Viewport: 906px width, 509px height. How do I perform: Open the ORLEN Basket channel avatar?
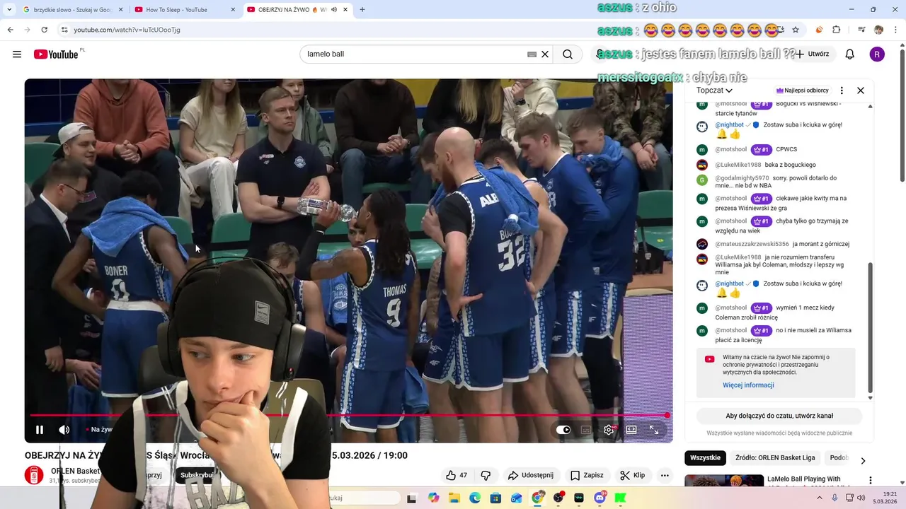click(x=34, y=475)
